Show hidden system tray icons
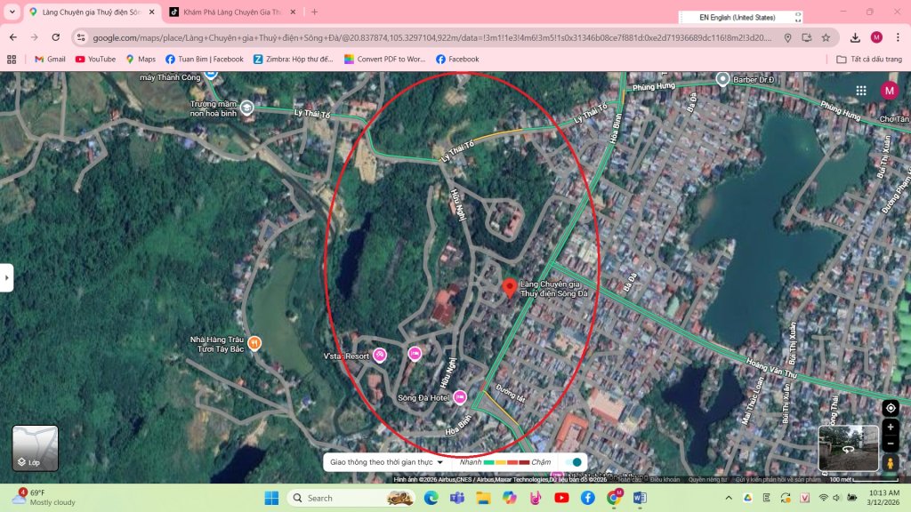Screen dimensions: 911x512 click(729, 498)
